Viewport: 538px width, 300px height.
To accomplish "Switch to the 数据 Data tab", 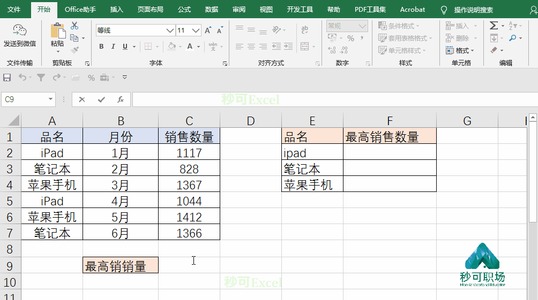I will [212, 9].
